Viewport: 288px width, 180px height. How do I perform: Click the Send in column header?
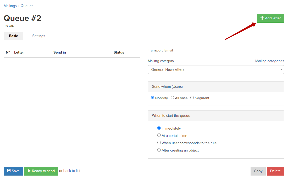tap(60, 53)
